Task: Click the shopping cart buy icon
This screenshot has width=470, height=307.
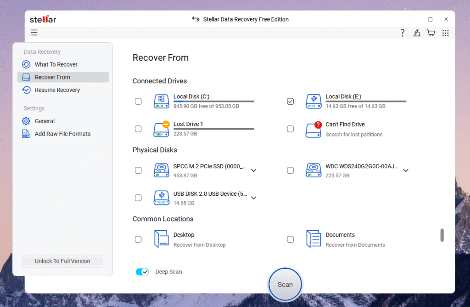Action: [x=431, y=33]
